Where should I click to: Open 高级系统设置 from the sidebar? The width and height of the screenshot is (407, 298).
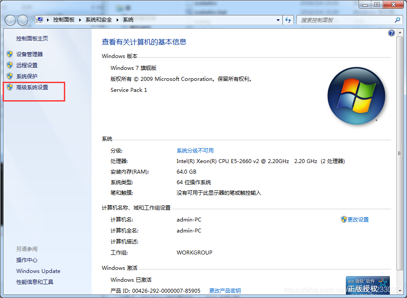coord(32,87)
